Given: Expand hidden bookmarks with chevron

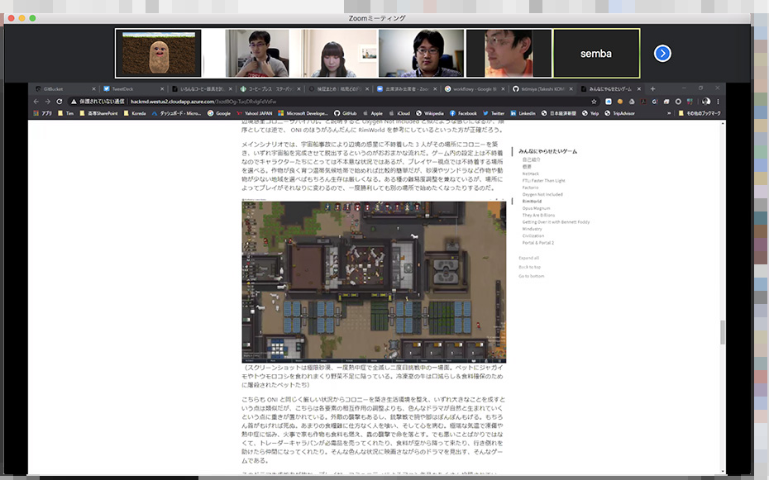Looking at the screenshot, I should [x=669, y=113].
